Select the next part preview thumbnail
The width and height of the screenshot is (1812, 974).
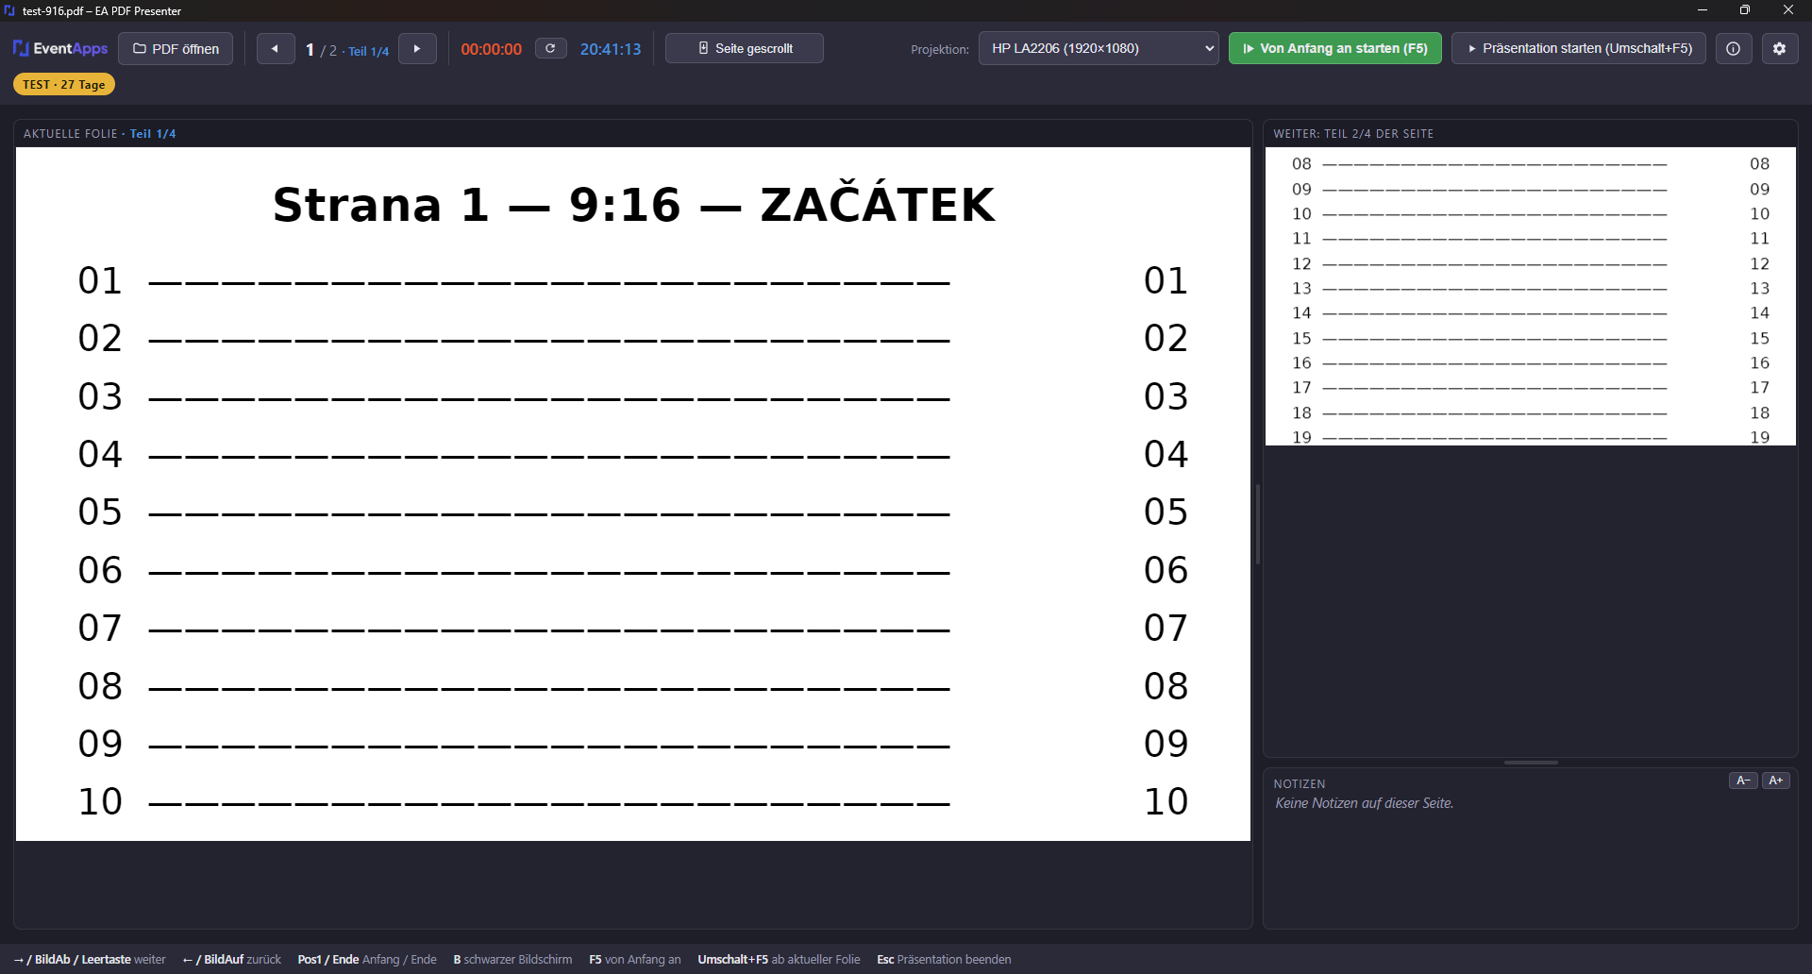[1531, 296]
